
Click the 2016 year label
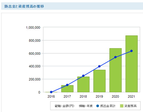51,97
